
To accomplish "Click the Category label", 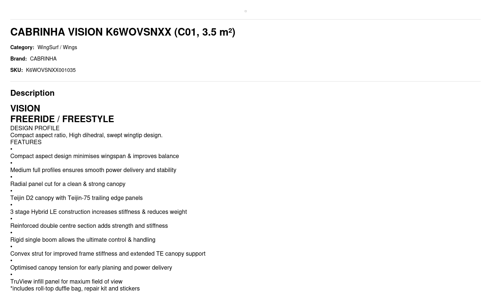I will point(22,48).
